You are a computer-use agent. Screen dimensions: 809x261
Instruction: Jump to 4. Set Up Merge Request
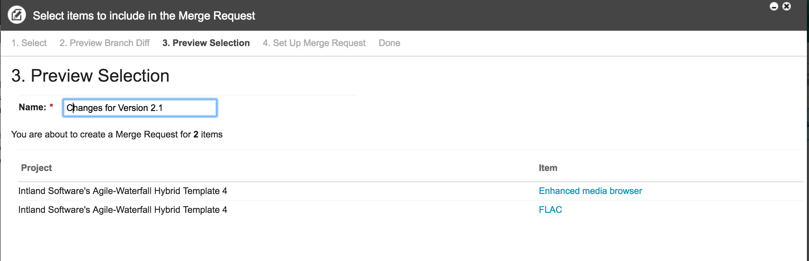(x=314, y=43)
